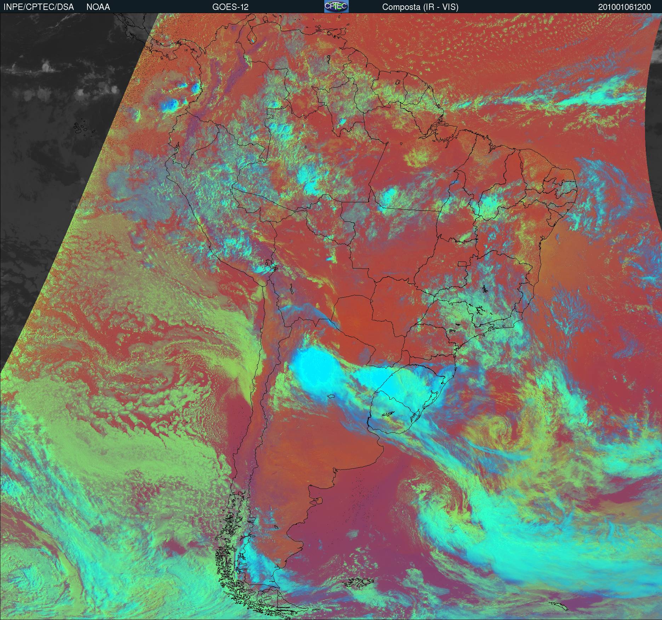This screenshot has width=662, height=620.
Task: Click the NOAA label in the header
Action: pos(98,7)
